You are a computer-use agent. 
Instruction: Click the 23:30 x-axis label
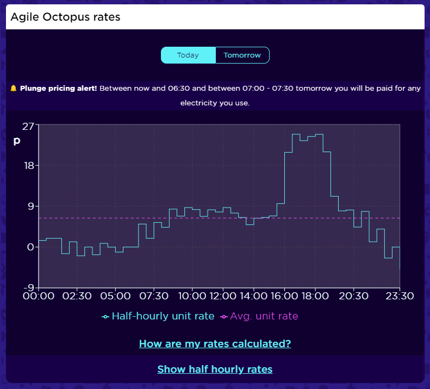tap(400, 296)
